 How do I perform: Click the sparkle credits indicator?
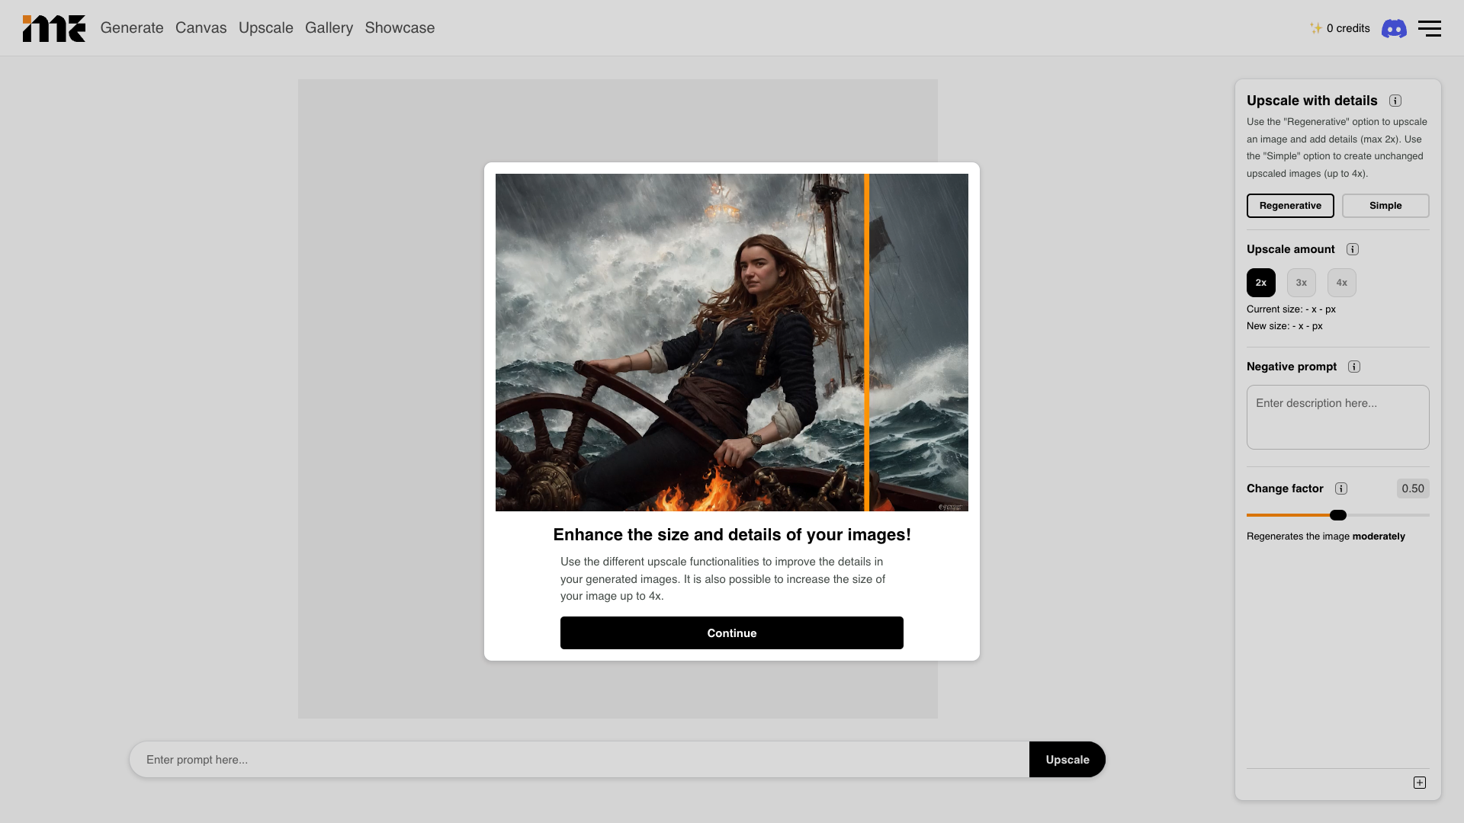coord(1339,28)
